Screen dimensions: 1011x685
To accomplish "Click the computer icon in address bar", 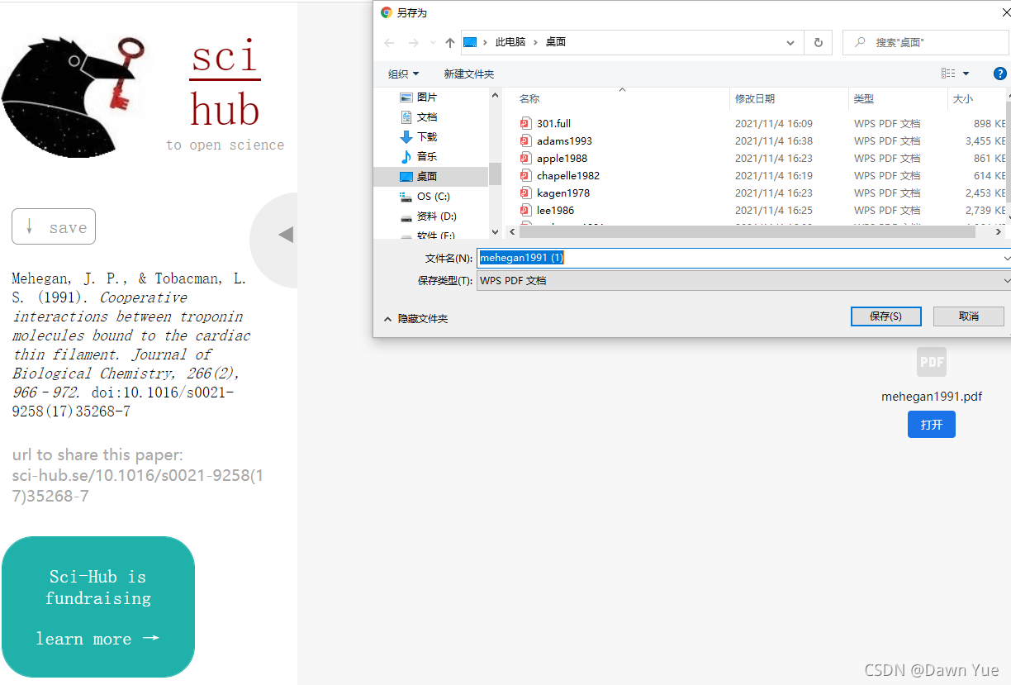I will point(470,42).
